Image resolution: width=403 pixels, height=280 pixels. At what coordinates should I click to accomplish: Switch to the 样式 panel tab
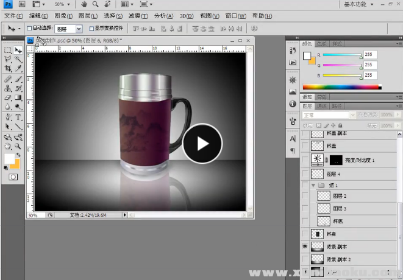337,44
